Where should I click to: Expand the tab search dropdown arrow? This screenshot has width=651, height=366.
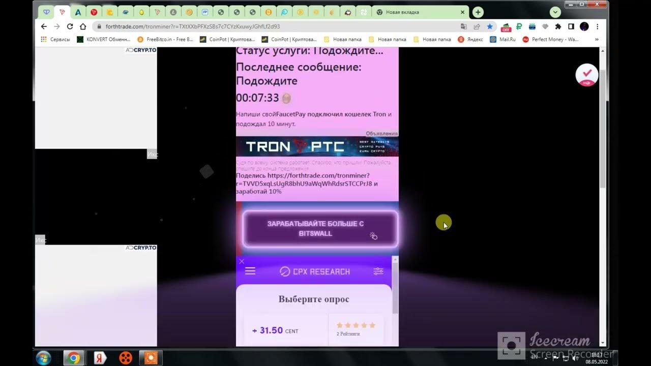click(555, 12)
